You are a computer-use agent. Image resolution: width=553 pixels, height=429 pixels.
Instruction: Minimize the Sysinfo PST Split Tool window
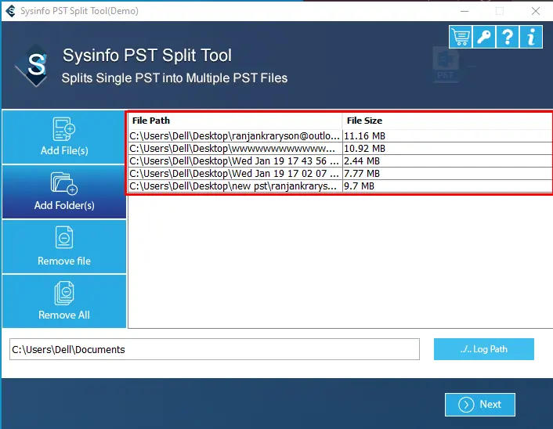[464, 11]
